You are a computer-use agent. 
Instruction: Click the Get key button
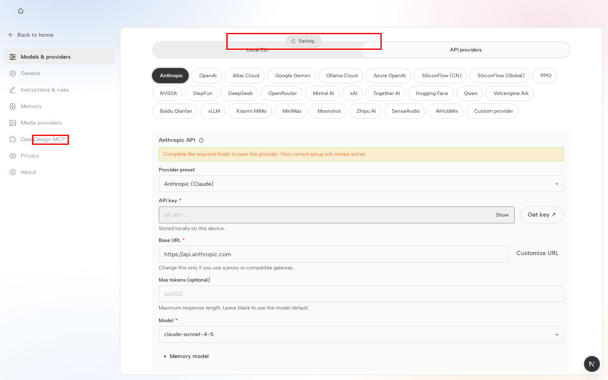point(542,215)
